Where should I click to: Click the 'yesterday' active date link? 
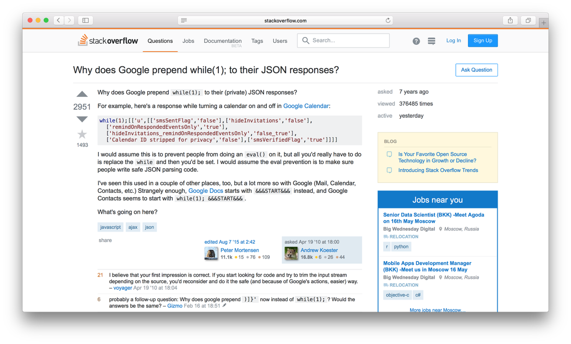(411, 116)
